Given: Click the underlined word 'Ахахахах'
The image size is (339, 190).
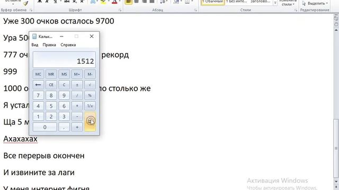Looking at the screenshot, I should pos(20,139).
